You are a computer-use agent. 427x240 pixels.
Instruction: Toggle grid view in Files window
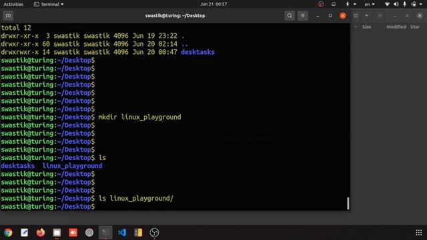[x=356, y=16]
